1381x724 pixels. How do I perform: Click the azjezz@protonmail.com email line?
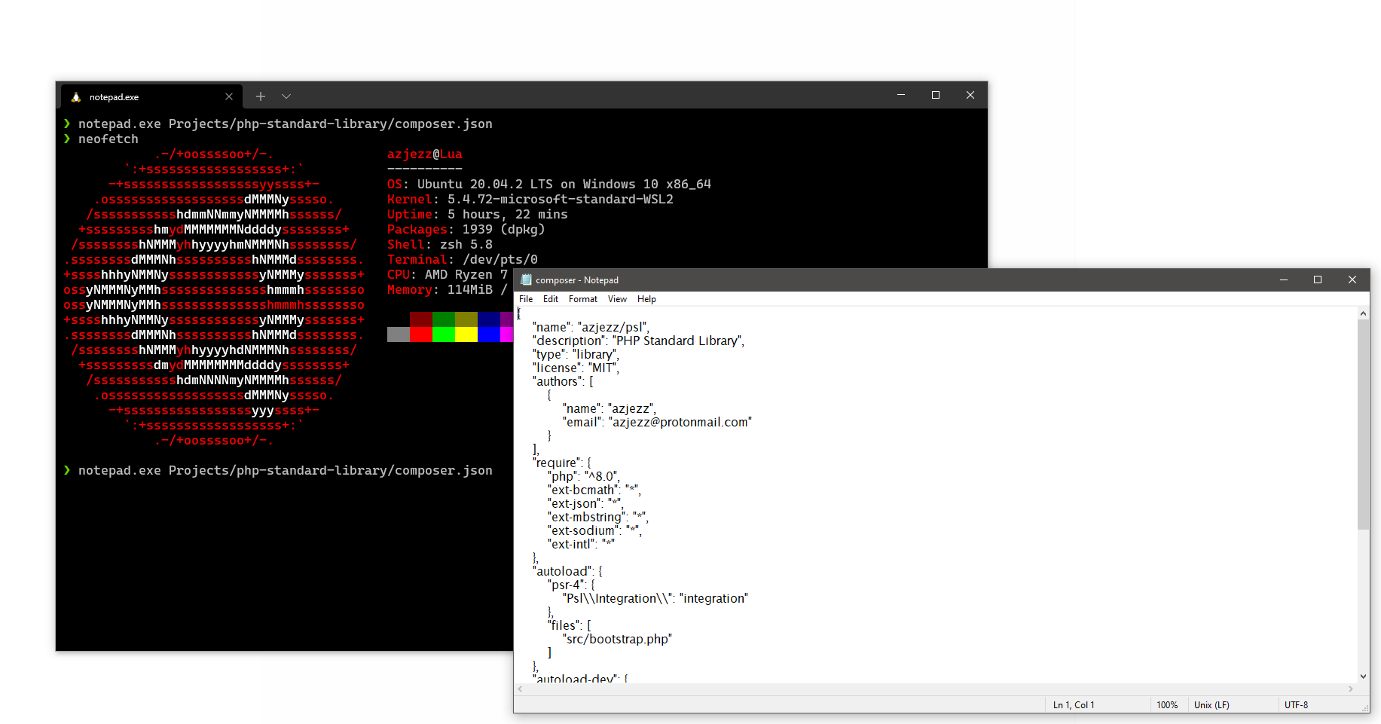coord(658,422)
